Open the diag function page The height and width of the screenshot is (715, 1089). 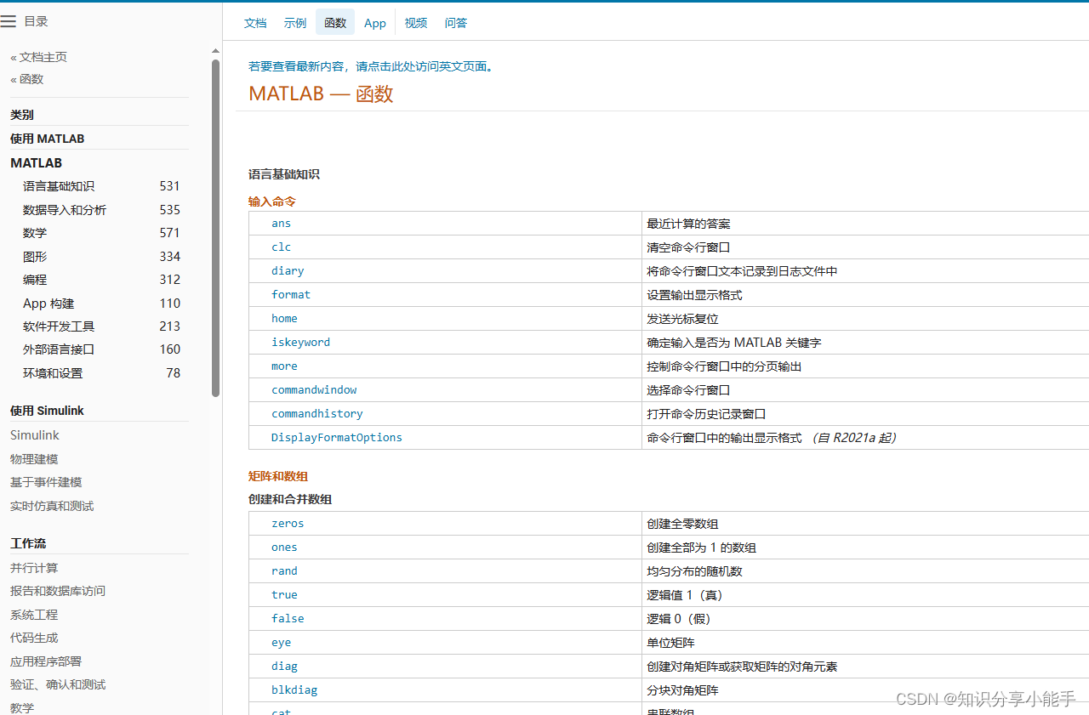[284, 667]
